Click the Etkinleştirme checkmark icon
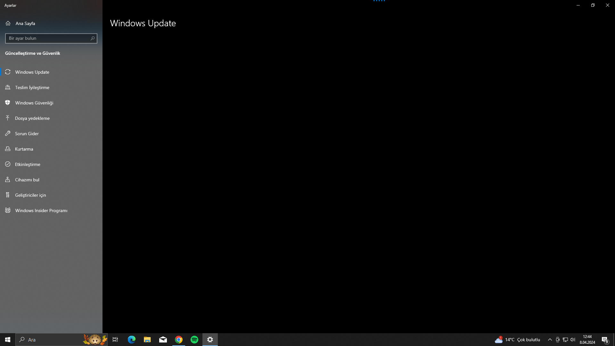Screen dimensions: 615x346 (8, 164)
